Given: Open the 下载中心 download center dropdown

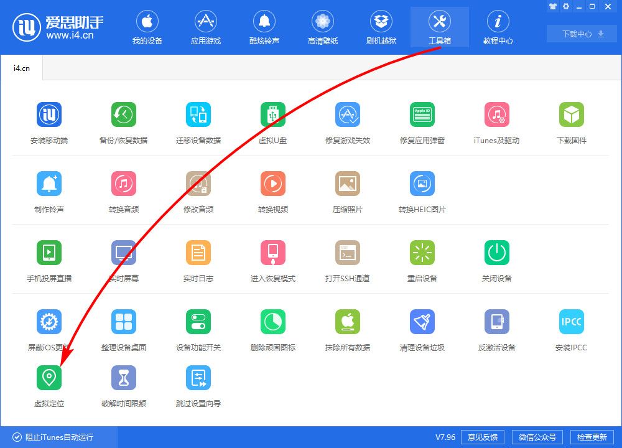Looking at the screenshot, I should 581,34.
